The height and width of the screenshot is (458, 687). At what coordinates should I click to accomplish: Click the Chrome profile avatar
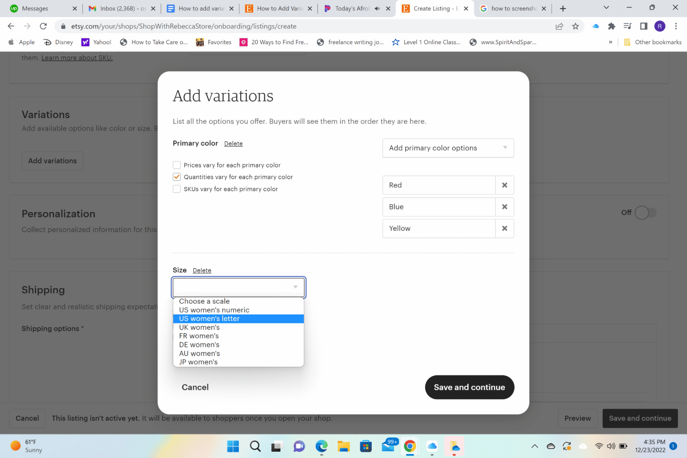(x=660, y=26)
